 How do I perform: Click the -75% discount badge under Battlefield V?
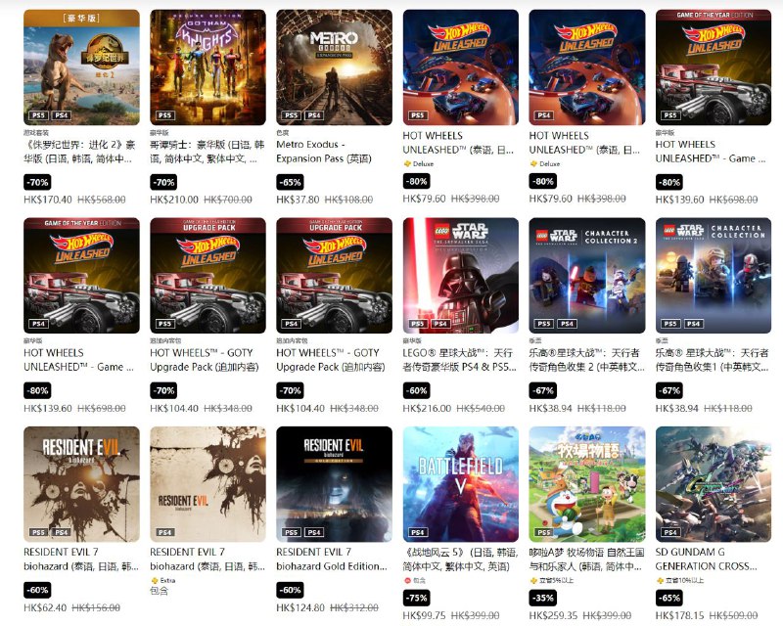(x=417, y=598)
